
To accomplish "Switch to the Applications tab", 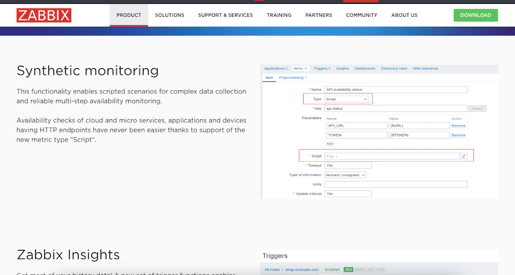I will tap(276, 68).
